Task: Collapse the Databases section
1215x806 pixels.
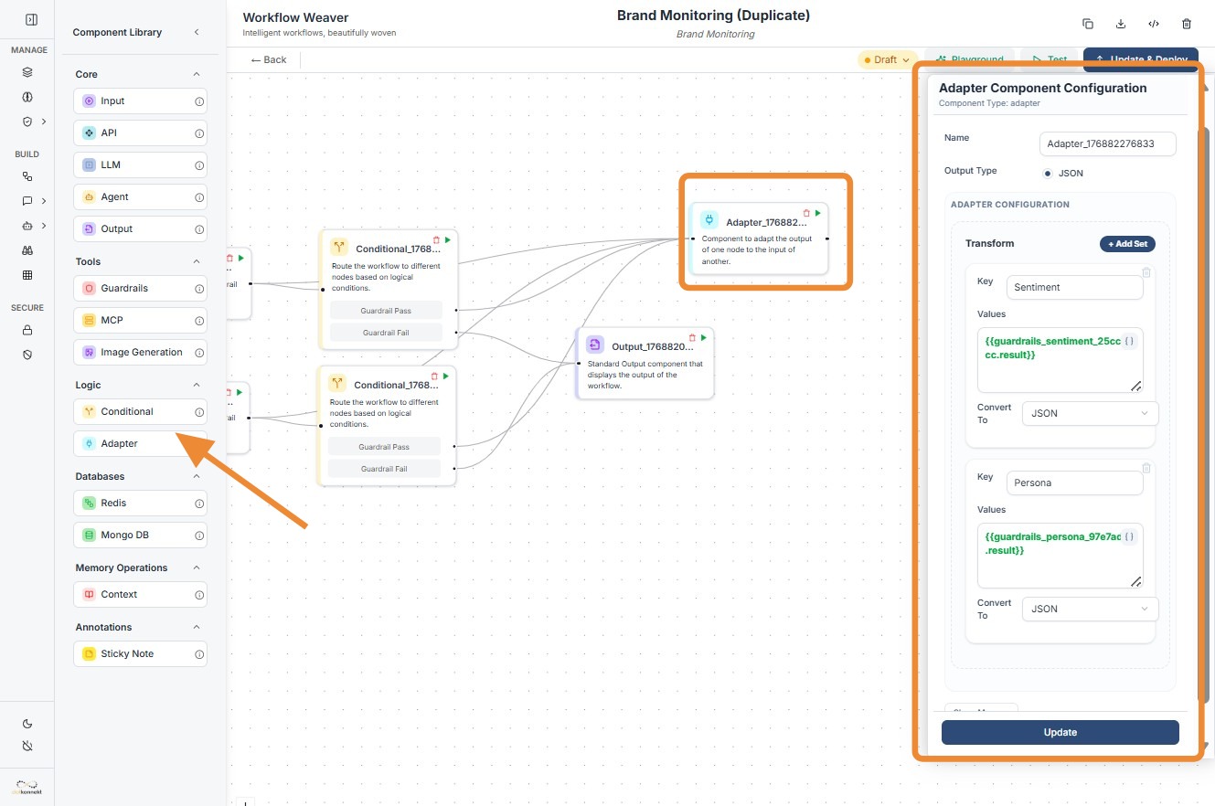Action: (x=196, y=476)
